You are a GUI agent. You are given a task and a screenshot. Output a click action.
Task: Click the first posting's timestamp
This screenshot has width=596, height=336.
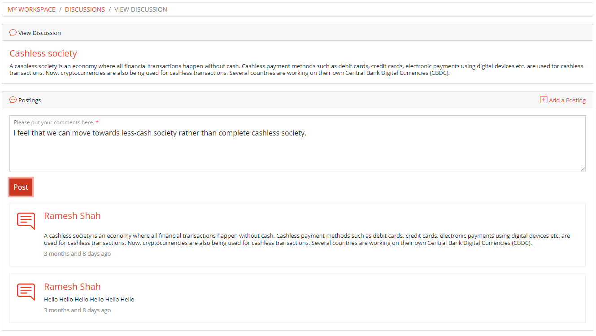tap(77, 254)
